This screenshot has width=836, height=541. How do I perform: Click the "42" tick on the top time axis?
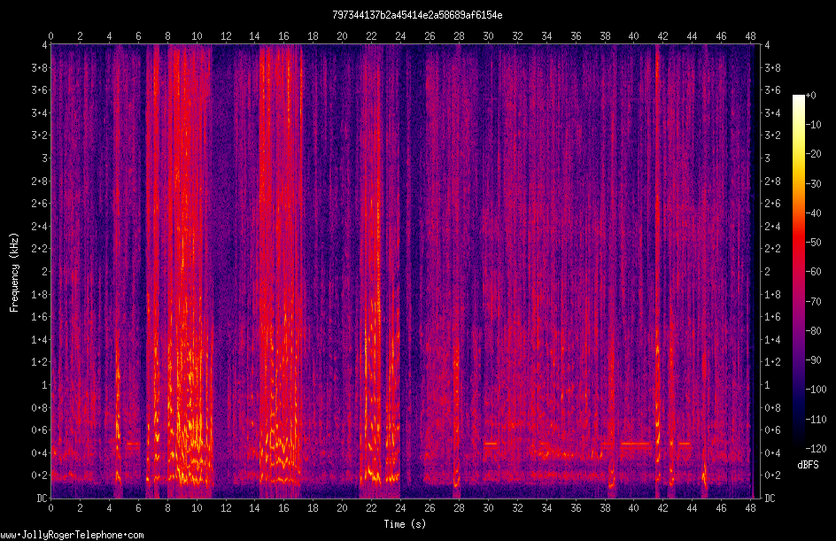pyautogui.click(x=662, y=36)
